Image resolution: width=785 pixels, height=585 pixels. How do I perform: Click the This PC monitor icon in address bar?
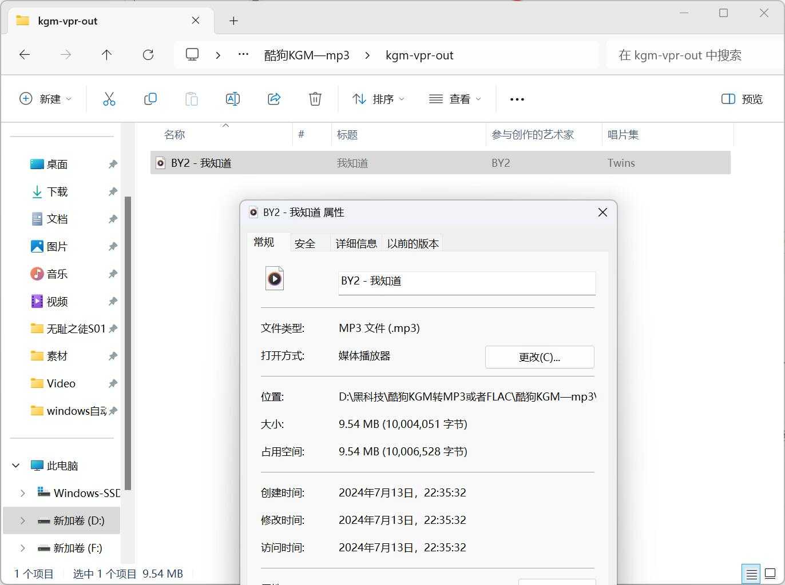click(x=192, y=55)
